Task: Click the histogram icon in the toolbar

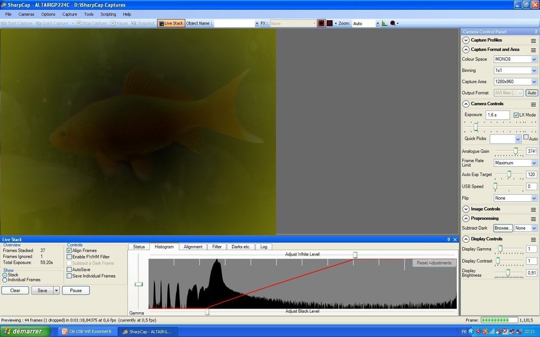Action: (384, 23)
